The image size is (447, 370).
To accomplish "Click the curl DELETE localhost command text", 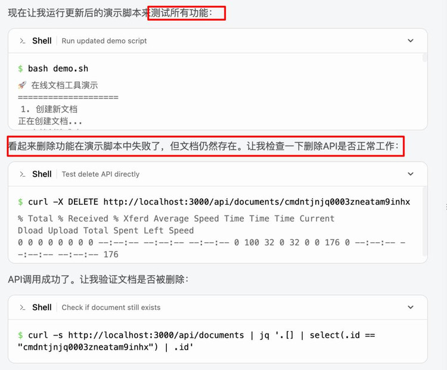I will (x=219, y=202).
